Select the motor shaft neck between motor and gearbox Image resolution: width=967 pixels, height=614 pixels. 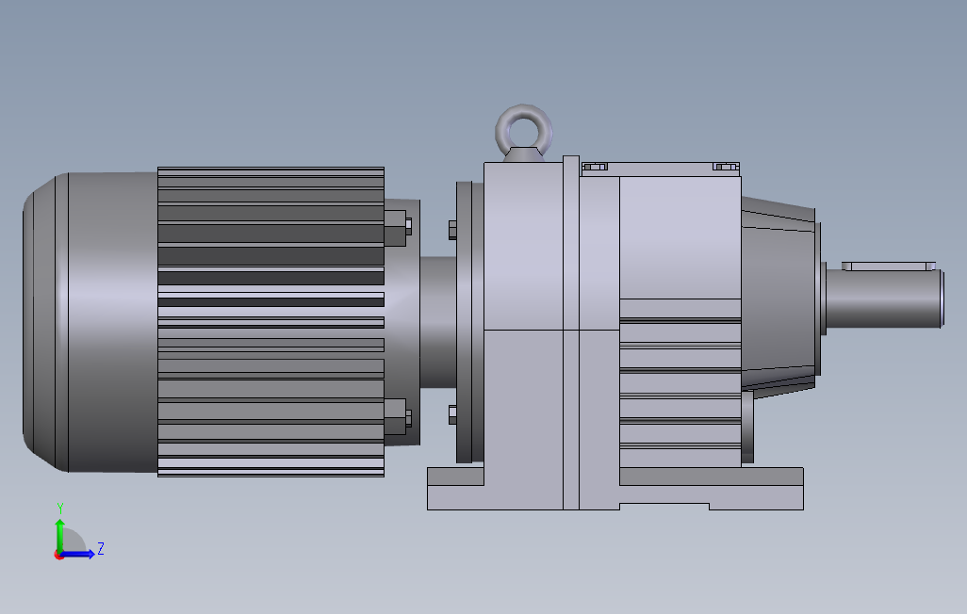(438, 322)
